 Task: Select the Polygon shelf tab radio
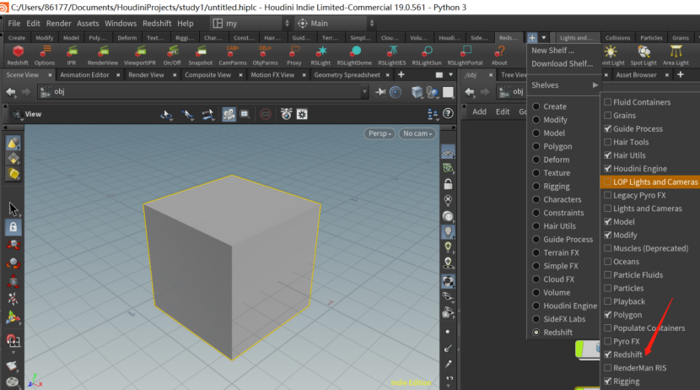[x=536, y=146]
